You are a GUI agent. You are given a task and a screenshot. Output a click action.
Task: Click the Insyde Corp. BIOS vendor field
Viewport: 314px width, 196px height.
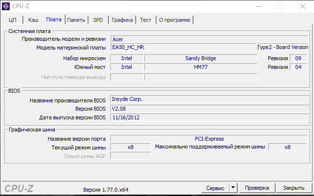click(209, 99)
